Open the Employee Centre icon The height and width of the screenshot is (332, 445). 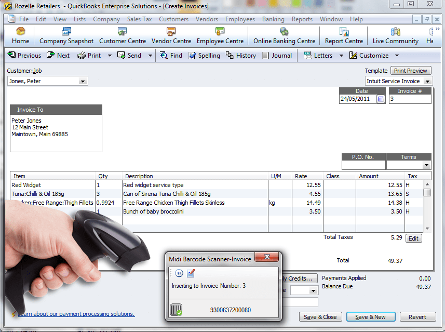(x=220, y=31)
